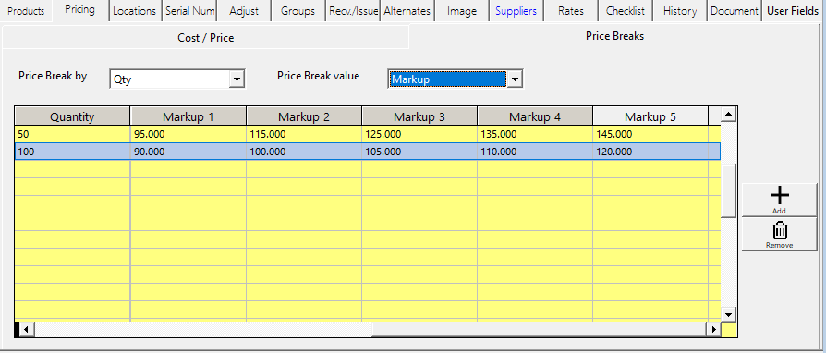The width and height of the screenshot is (826, 353).
Task: Click the Add plus icon button
Action: coord(779,200)
